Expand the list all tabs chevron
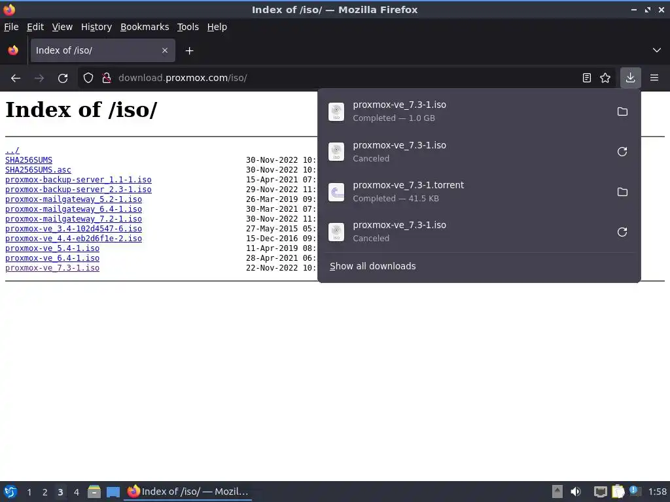Viewport: 670px width, 502px height. 657,50
